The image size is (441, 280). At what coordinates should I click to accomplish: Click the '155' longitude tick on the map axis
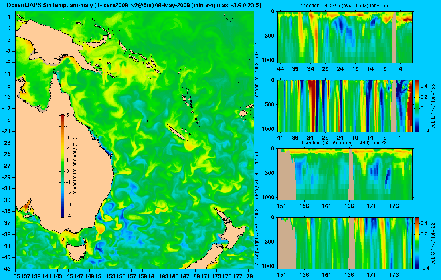pyautogui.click(x=121, y=276)
